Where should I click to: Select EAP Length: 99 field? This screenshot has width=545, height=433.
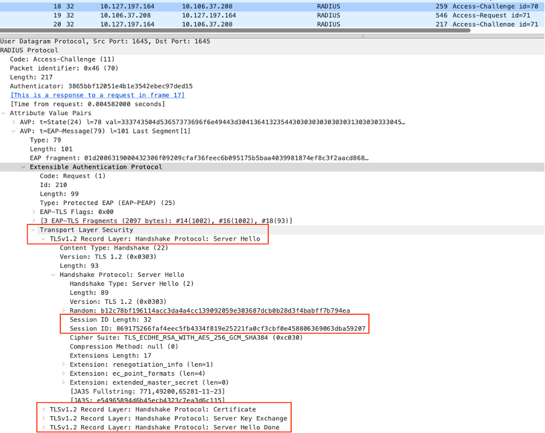pyautogui.click(x=59, y=194)
